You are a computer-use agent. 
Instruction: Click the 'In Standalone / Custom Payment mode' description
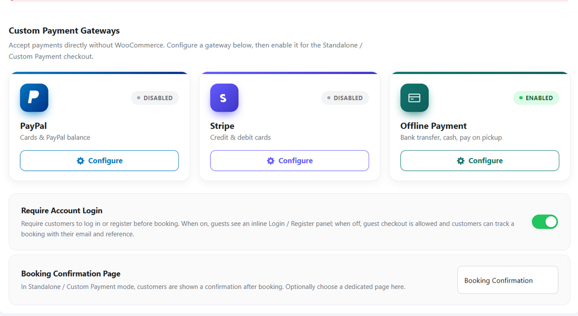tap(213, 287)
